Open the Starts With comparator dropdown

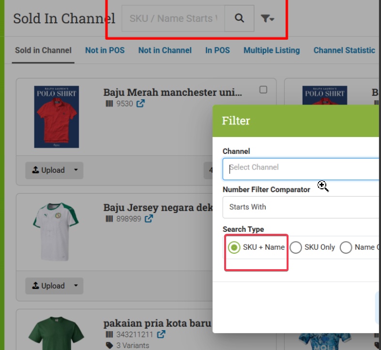pos(300,207)
